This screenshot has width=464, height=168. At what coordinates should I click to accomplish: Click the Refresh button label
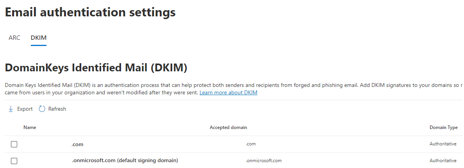coord(57,109)
